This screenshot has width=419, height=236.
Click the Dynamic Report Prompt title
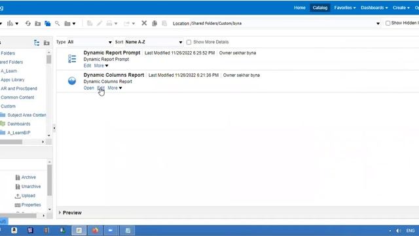(112, 52)
